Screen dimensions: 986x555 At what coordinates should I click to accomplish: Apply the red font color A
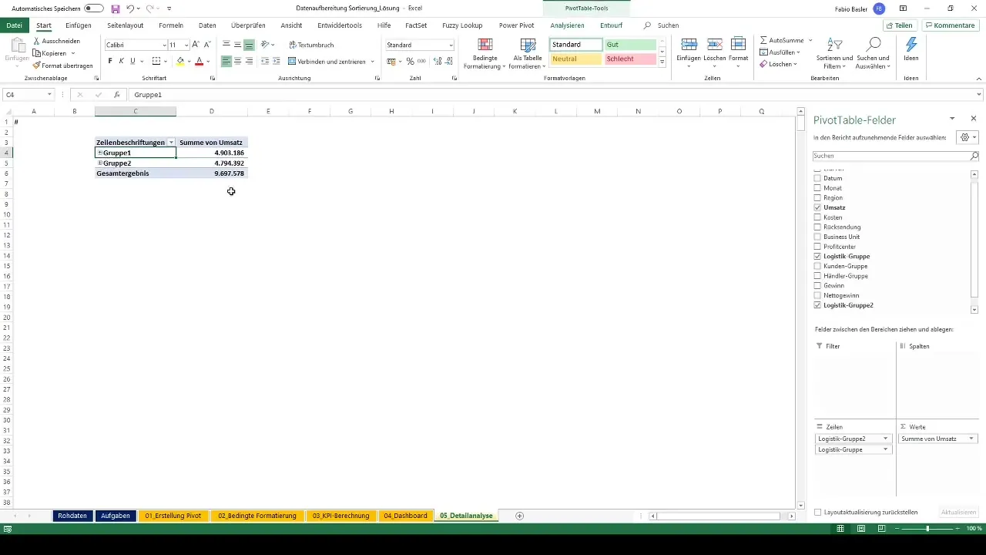[199, 61]
